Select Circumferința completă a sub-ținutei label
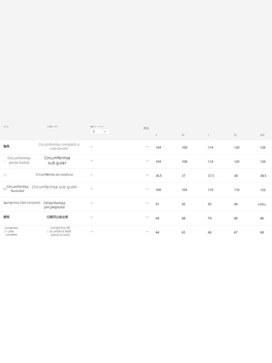The width and height of the screenshot is (272, 363). pyautogui.click(x=59, y=147)
